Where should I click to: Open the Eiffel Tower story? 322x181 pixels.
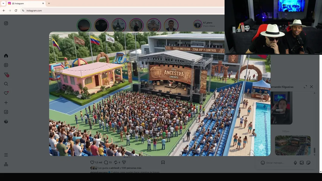pyautogui.click(x=119, y=25)
